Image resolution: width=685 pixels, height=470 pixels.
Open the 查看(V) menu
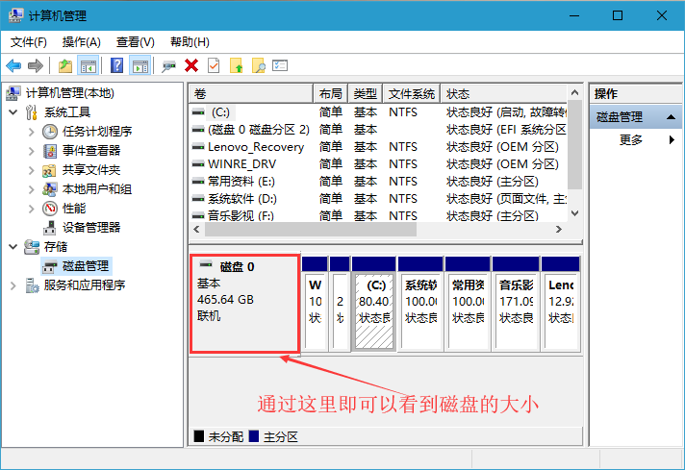(135, 42)
